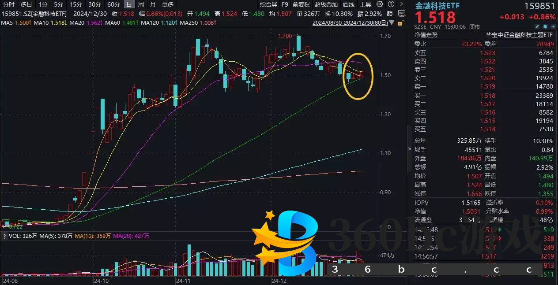This screenshot has width=558, height=285.
Task: Click the 卖五 price 1.523
Action: [487, 52]
